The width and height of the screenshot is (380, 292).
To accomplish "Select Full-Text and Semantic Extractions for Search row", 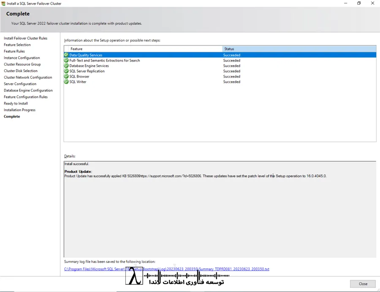I will (220, 61).
